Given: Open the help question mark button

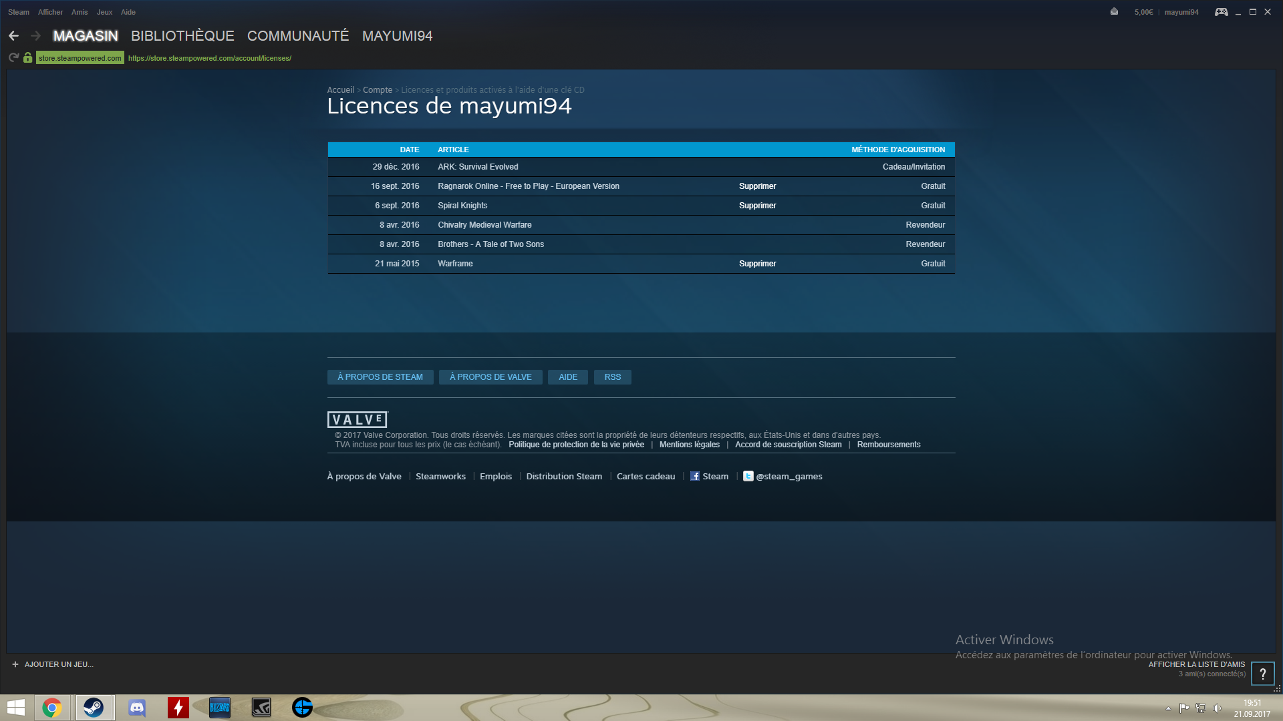Looking at the screenshot, I should point(1263,674).
